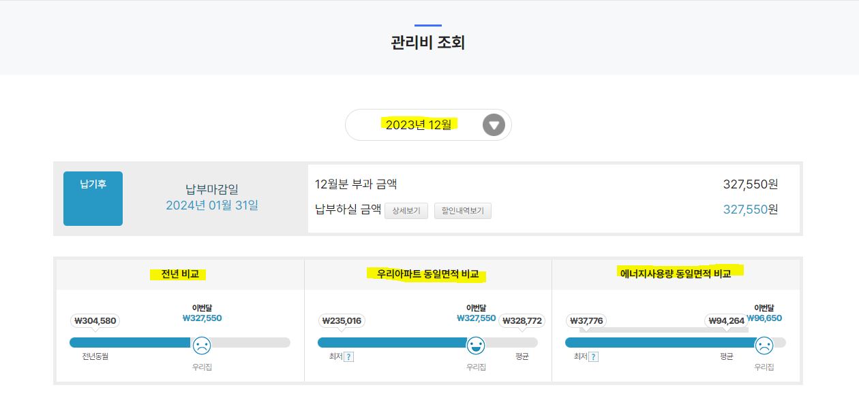Viewport: 859px width, 400px height.
Task: Click the smiling face emoji above 우리집
Action: point(476,345)
